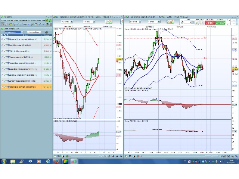The height and width of the screenshot is (179, 239).
Task: Select the Euro Mini-contrat row
Action: [26, 45]
